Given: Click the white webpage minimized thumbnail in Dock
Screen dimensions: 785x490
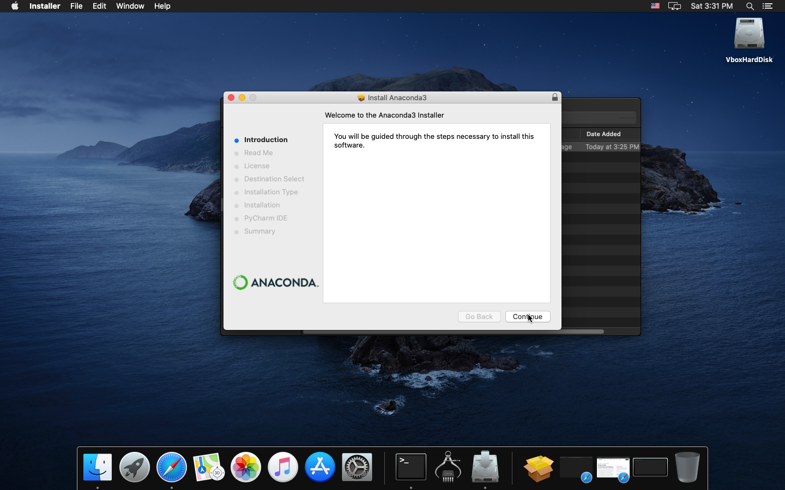Looking at the screenshot, I should (613, 468).
